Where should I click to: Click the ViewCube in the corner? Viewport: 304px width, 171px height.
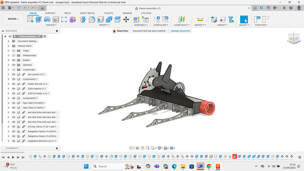[x=294, y=38]
